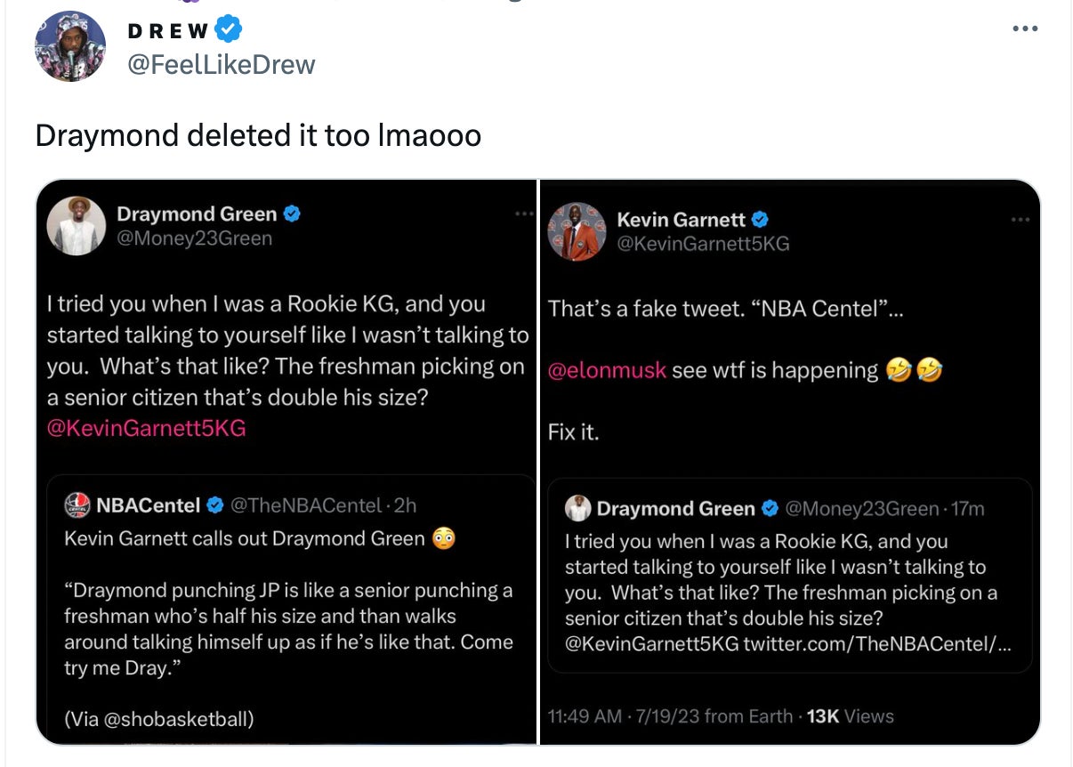The height and width of the screenshot is (767, 1073).
Task: Click the small Draymond avatar in quoted tweet
Action: pyautogui.click(x=578, y=508)
